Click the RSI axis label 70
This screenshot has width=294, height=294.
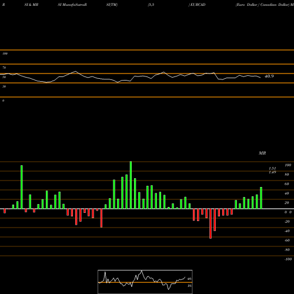click(x=4, y=68)
